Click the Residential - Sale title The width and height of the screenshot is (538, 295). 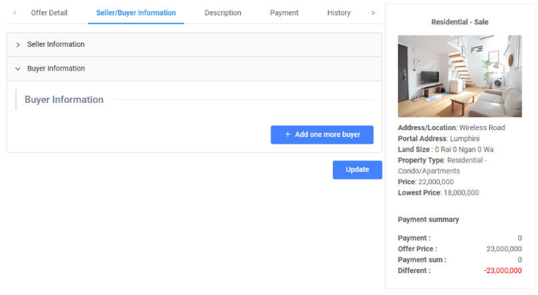[459, 22]
